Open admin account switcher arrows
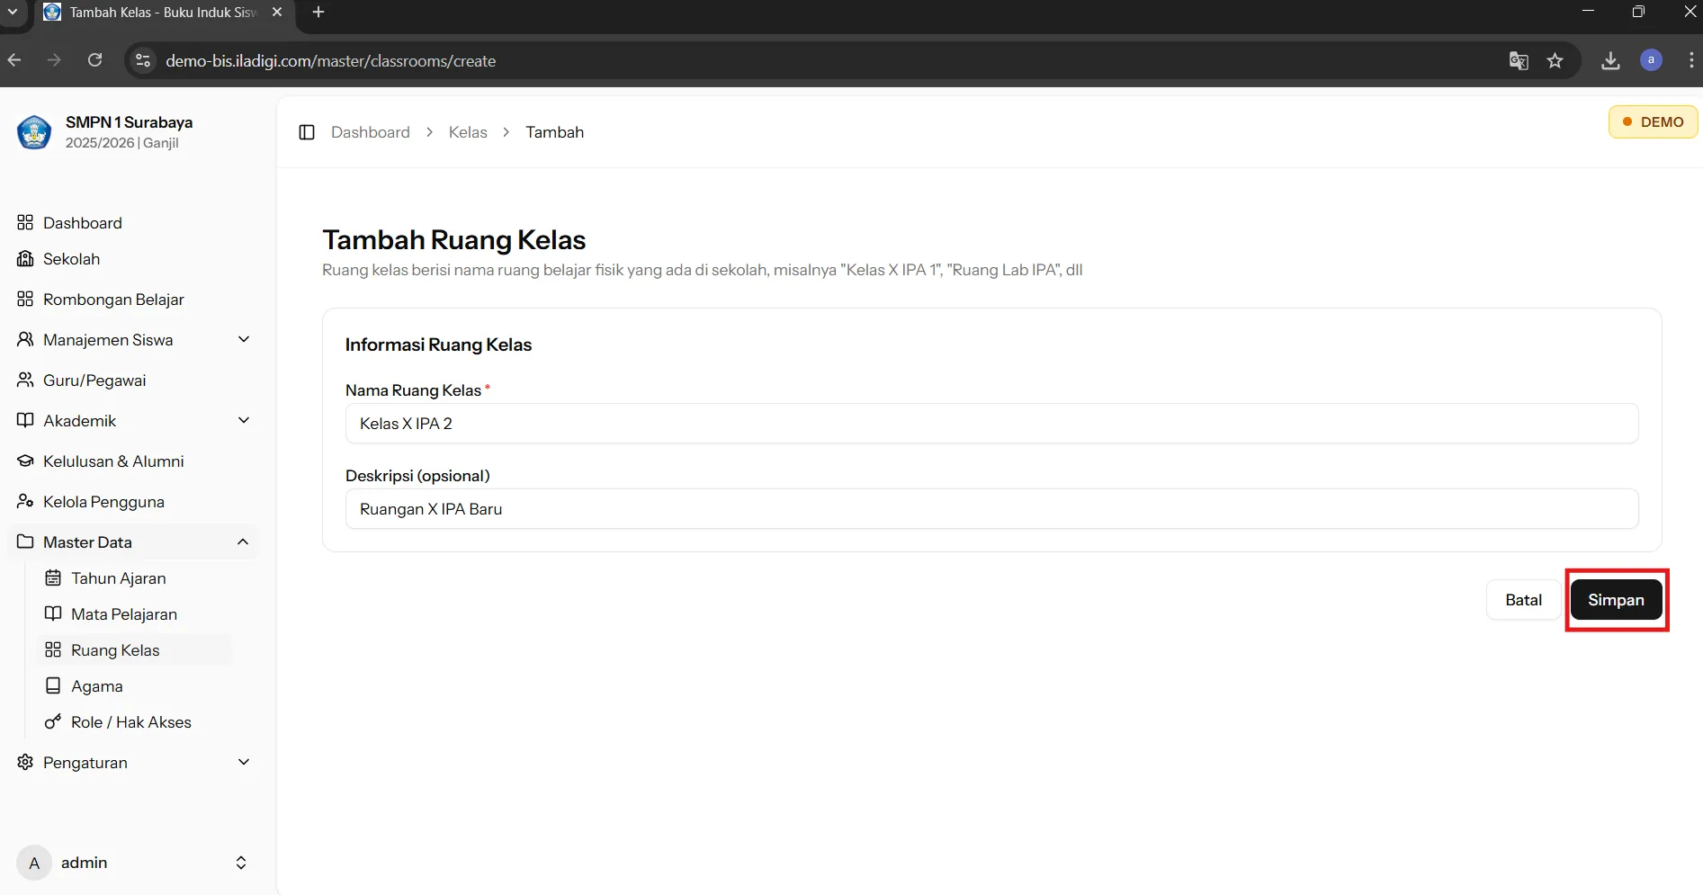The height and width of the screenshot is (895, 1703). point(241,863)
